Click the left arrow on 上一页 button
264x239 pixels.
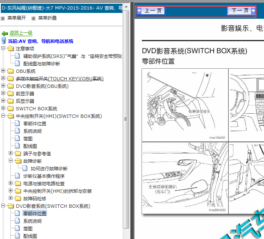(139, 10)
